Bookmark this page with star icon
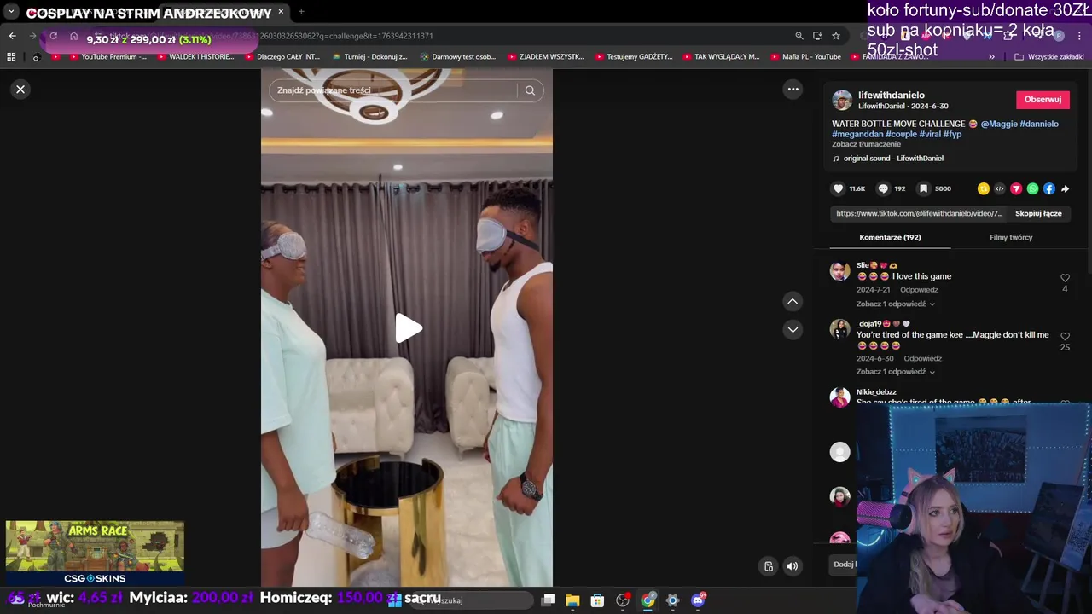This screenshot has height=614, width=1092. click(x=836, y=36)
